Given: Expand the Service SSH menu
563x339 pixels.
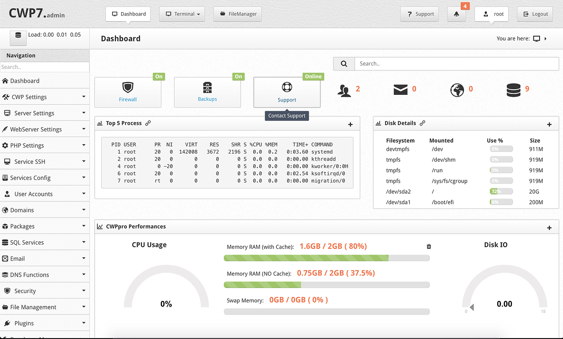Looking at the screenshot, I should pyautogui.click(x=45, y=162).
